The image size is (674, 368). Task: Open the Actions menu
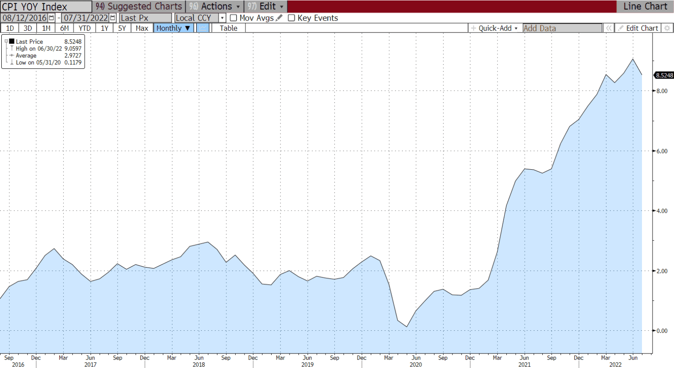click(215, 6)
